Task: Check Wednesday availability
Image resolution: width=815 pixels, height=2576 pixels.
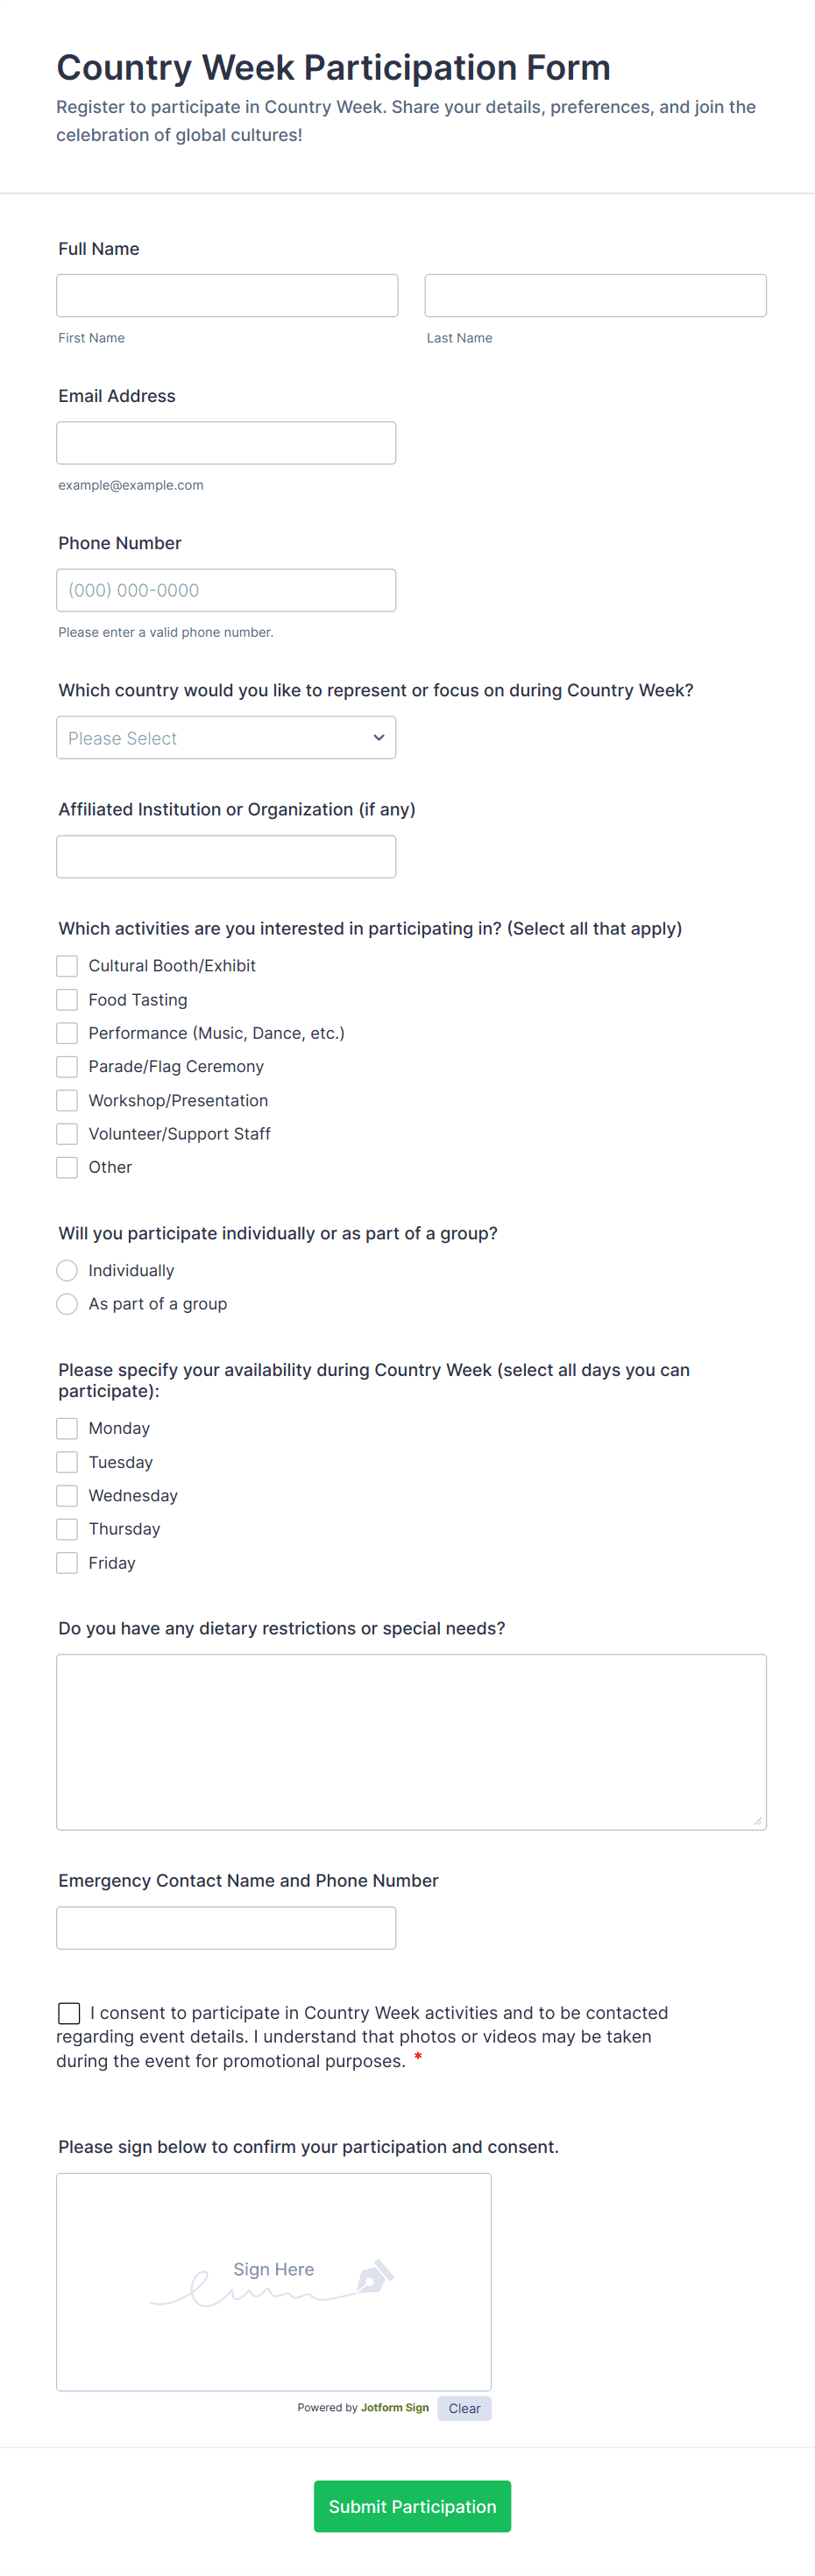Action: [x=67, y=1496]
